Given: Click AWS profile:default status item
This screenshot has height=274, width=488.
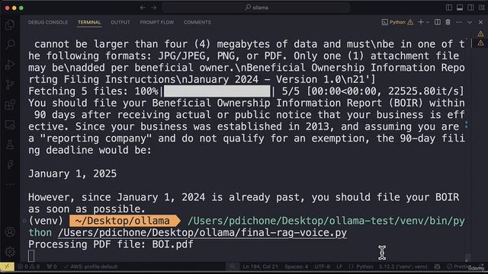Looking at the screenshot, I should pyautogui.click(x=91, y=266).
